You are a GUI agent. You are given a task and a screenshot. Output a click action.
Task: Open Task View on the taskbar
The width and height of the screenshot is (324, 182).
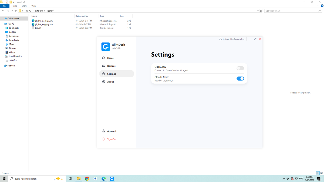[x=70, y=178]
